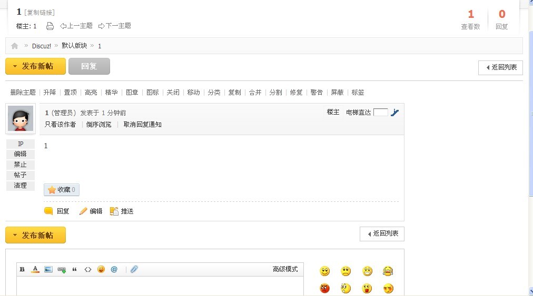533x296 pixels.
Task: Open font color picker in editor
Action: click(x=35, y=270)
